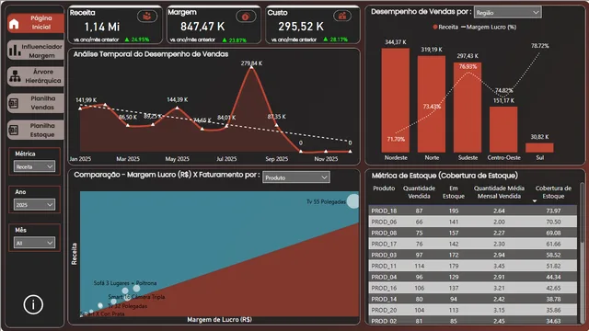Click the info circle icon
The image size is (589, 331).
pos(33,304)
